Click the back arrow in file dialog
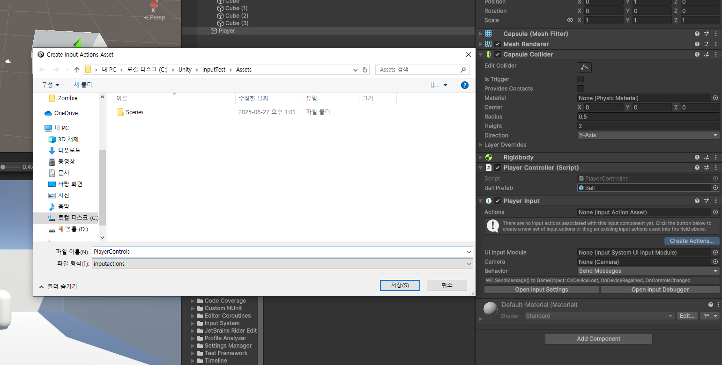The width and height of the screenshot is (722, 365). click(x=43, y=70)
